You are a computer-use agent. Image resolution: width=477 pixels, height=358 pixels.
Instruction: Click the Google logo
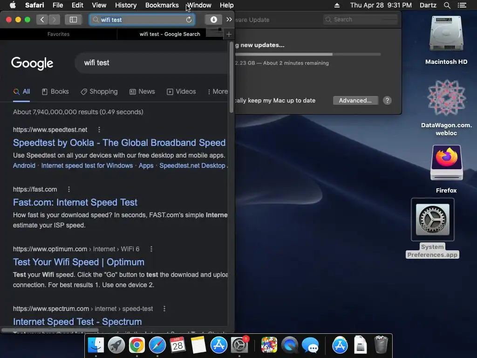click(32, 63)
